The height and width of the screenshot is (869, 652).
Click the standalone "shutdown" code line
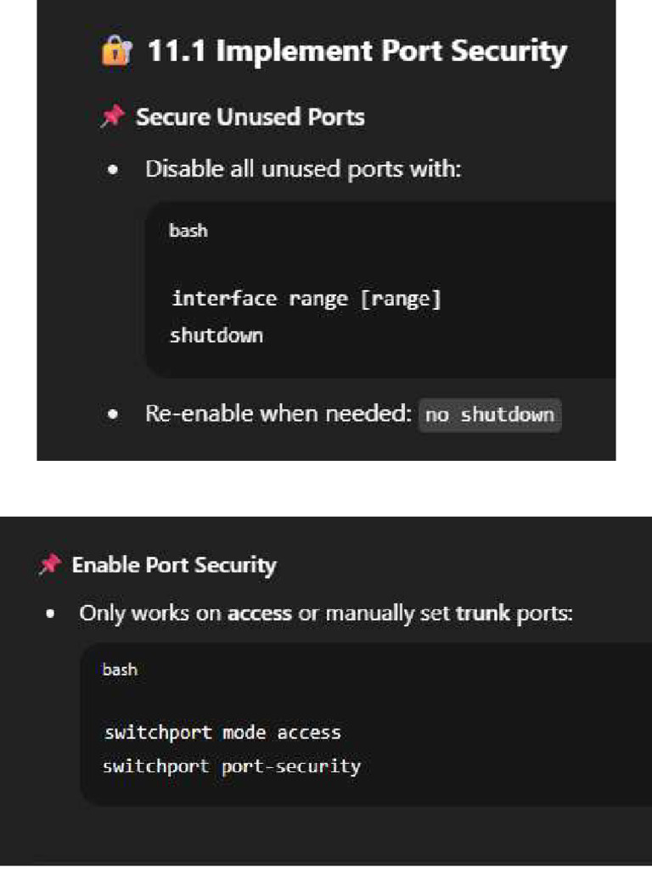tap(216, 335)
